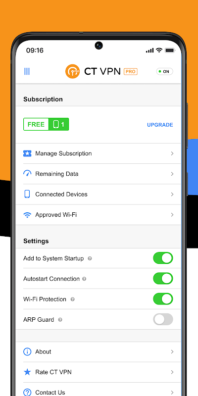This screenshot has height=396, width=198.
Task: Expand Manage Subscription chevron
Action: coord(172,153)
